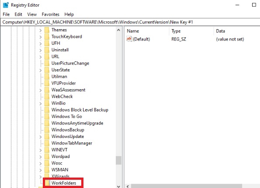This screenshot has height=188, width=260.
Task: Click the TouchKeyboard folder icon
Action: (x=47, y=37)
